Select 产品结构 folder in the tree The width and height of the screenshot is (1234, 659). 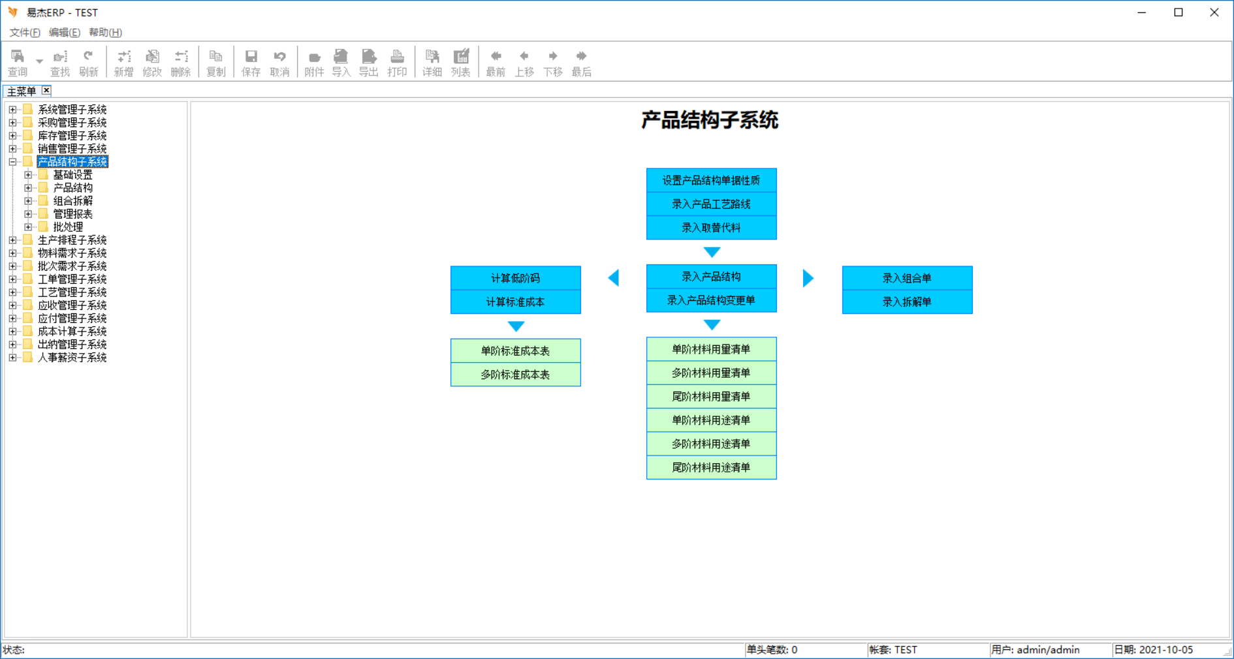[x=72, y=188]
